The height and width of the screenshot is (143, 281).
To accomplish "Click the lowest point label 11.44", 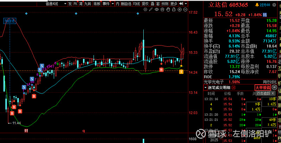I will pyautogui.click(x=17, y=123).
